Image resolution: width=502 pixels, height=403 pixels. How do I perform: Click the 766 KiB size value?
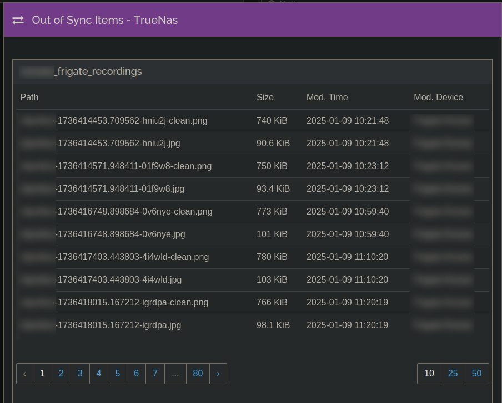coord(272,302)
